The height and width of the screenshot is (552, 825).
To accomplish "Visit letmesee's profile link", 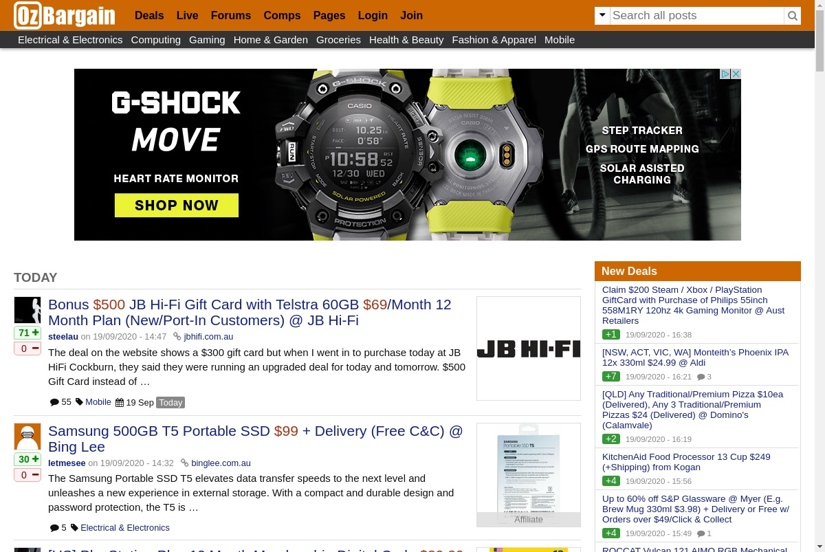I will point(67,463).
